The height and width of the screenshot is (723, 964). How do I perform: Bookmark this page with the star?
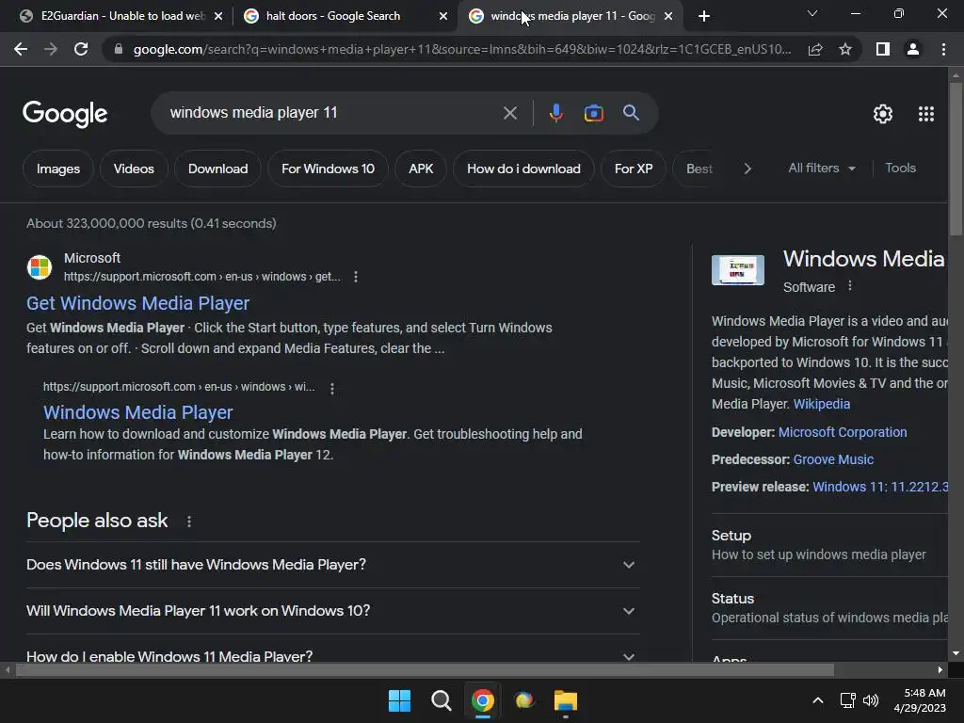[845, 49]
